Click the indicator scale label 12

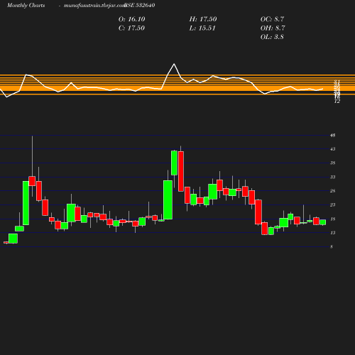click(x=337, y=101)
